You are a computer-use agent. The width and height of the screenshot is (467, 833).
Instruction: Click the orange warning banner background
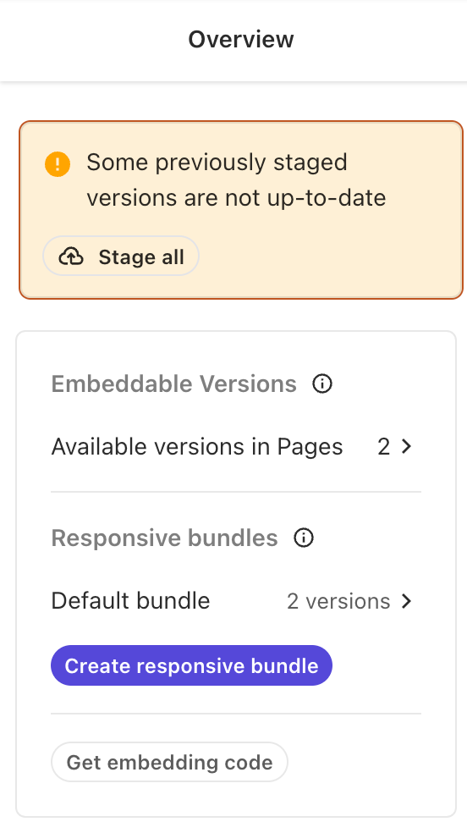tap(241, 210)
